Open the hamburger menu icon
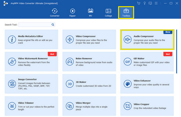This screenshot has width=181, height=117. pos(156,3)
